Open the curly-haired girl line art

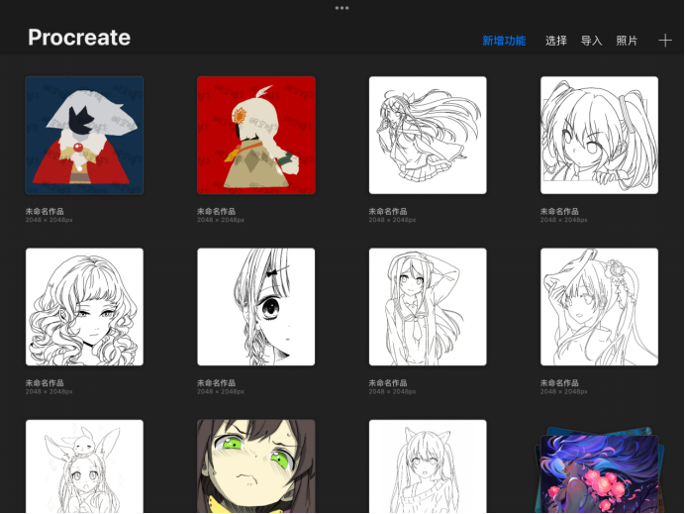coord(84,307)
